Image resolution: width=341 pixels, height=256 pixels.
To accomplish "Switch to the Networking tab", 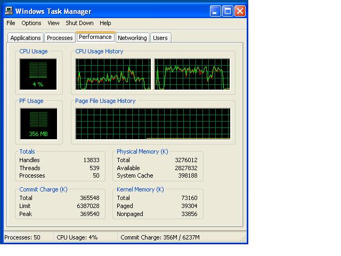I will pyautogui.click(x=132, y=38).
